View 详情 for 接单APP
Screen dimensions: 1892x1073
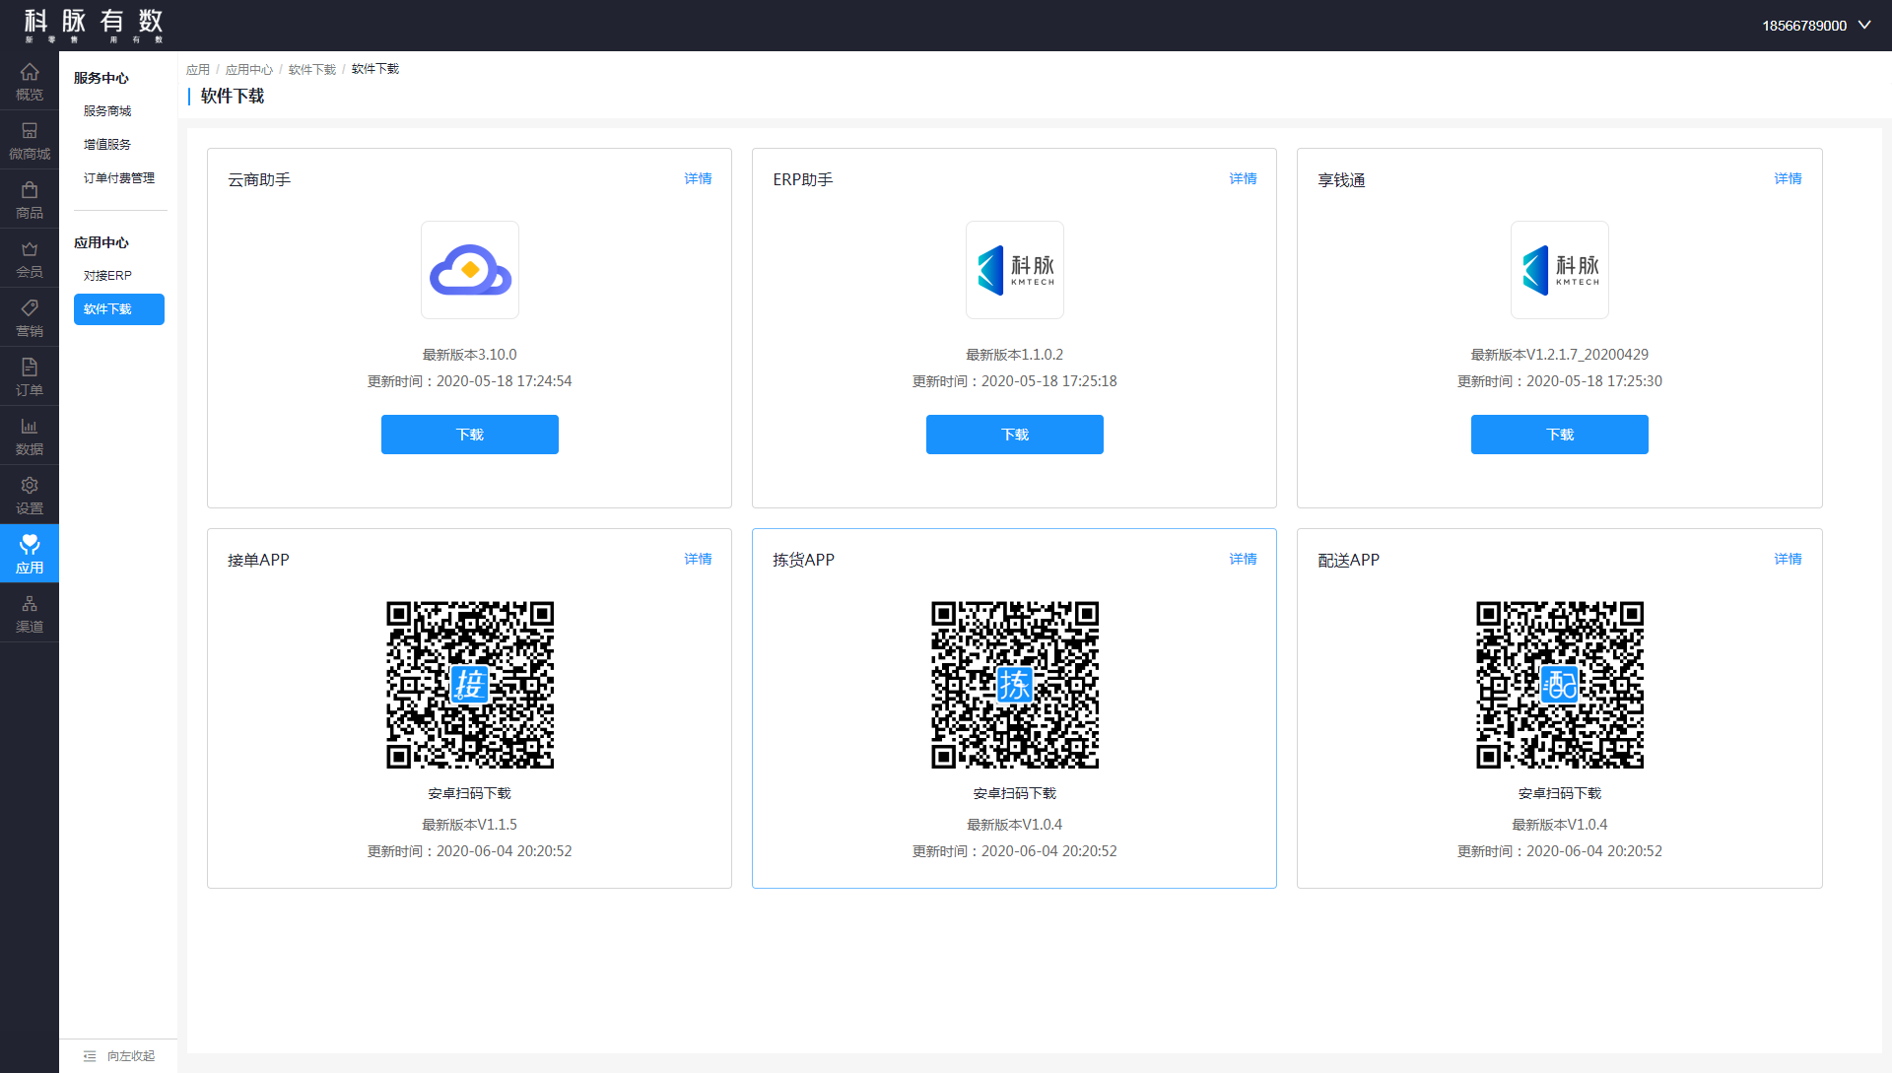pyautogui.click(x=698, y=560)
